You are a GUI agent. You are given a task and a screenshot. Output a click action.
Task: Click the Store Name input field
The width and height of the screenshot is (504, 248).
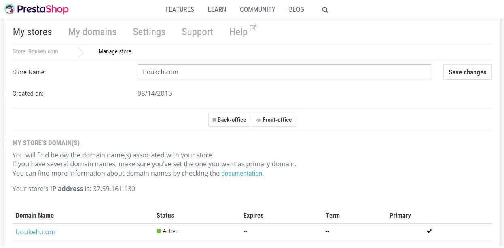[284, 72]
